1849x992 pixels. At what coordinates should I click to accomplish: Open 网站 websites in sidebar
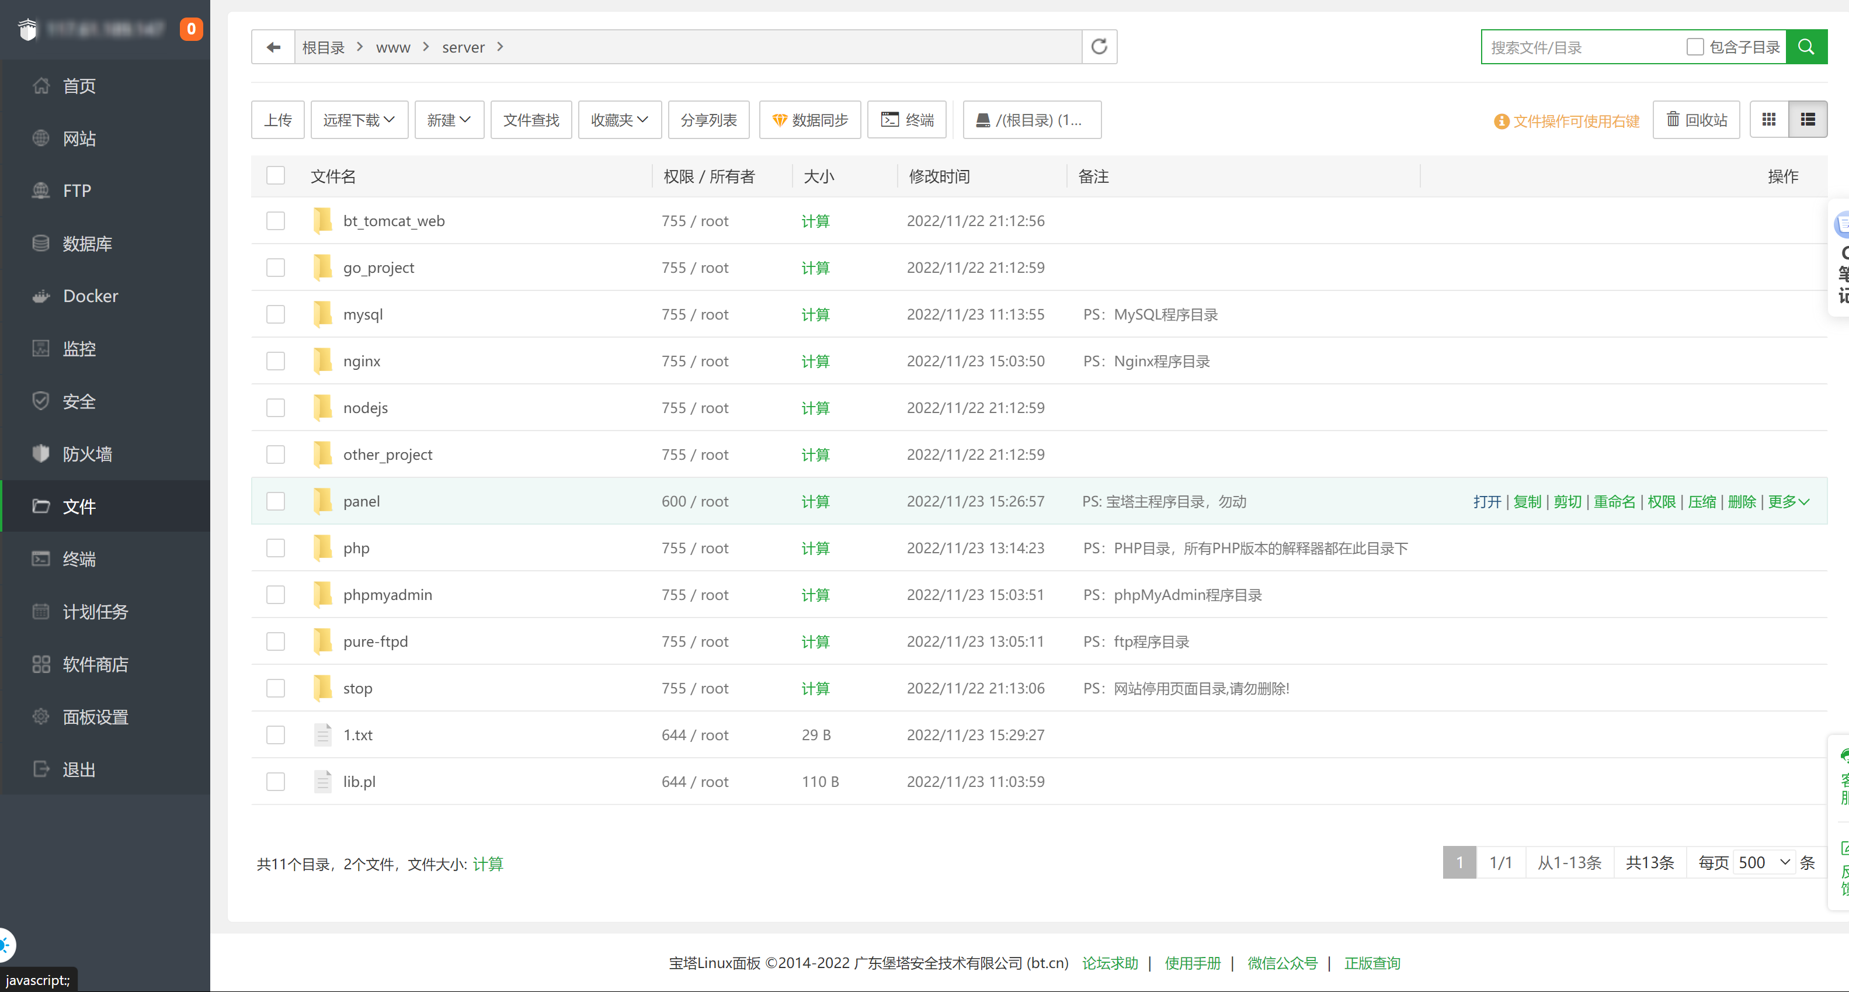click(x=106, y=138)
